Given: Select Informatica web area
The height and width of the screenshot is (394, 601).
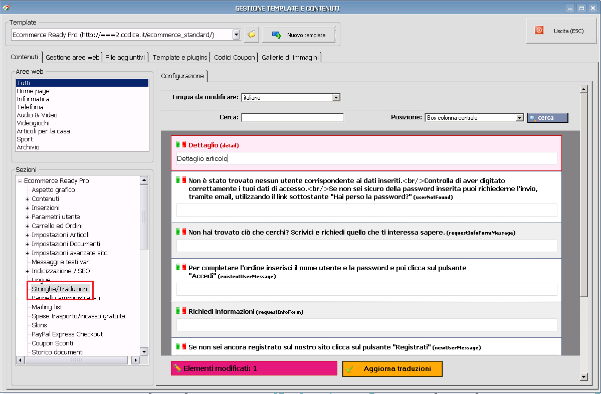Looking at the screenshot, I should coord(82,99).
